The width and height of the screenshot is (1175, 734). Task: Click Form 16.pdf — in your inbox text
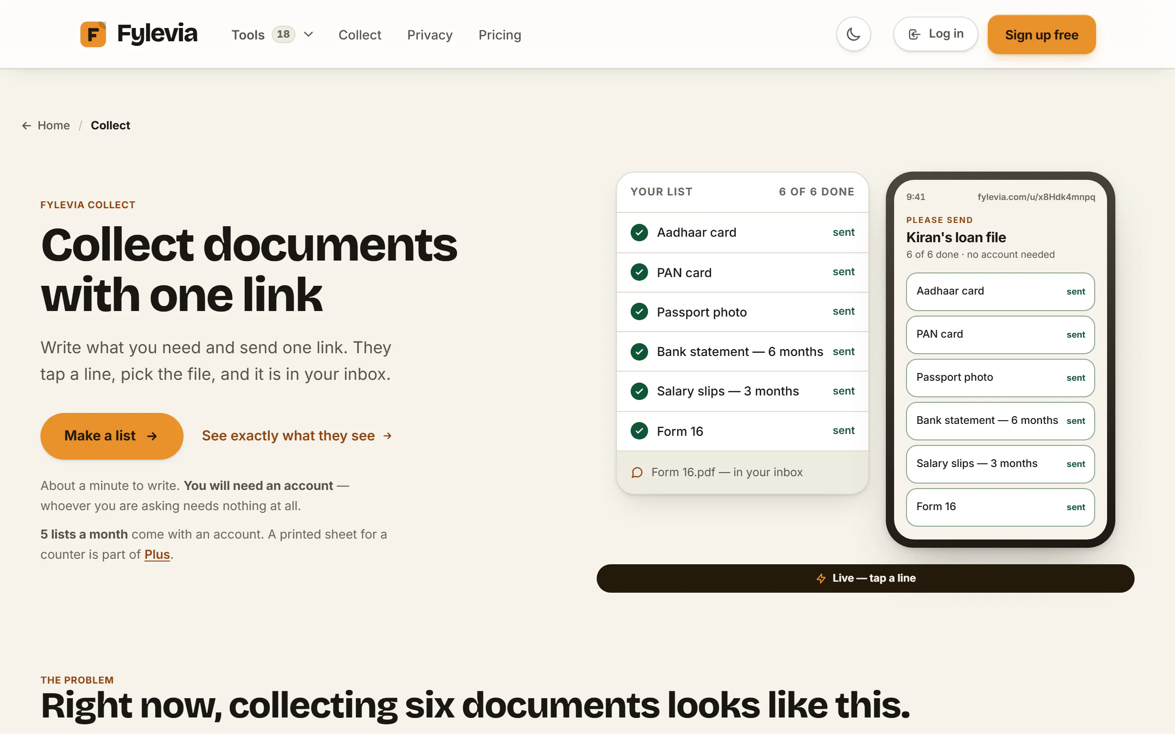(727, 473)
